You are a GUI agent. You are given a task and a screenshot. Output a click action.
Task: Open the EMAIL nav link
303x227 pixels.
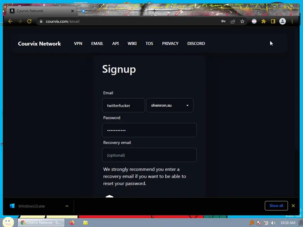click(x=97, y=43)
